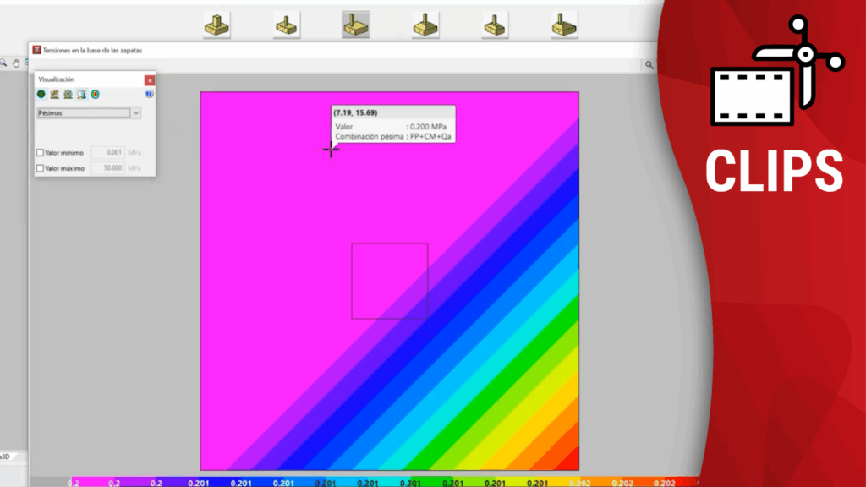Click the rainbow isovalues icon in Visualización panel
The width and height of the screenshot is (866, 487).
click(95, 95)
